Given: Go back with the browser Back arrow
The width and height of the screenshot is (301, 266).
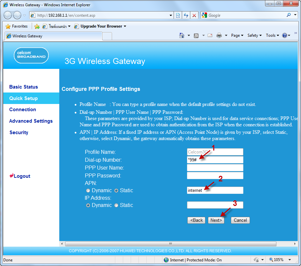Looking at the screenshot, I should (8, 15).
